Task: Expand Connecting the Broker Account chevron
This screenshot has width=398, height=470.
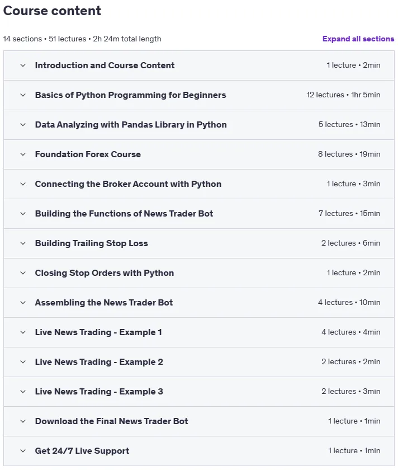Action: pos(23,184)
